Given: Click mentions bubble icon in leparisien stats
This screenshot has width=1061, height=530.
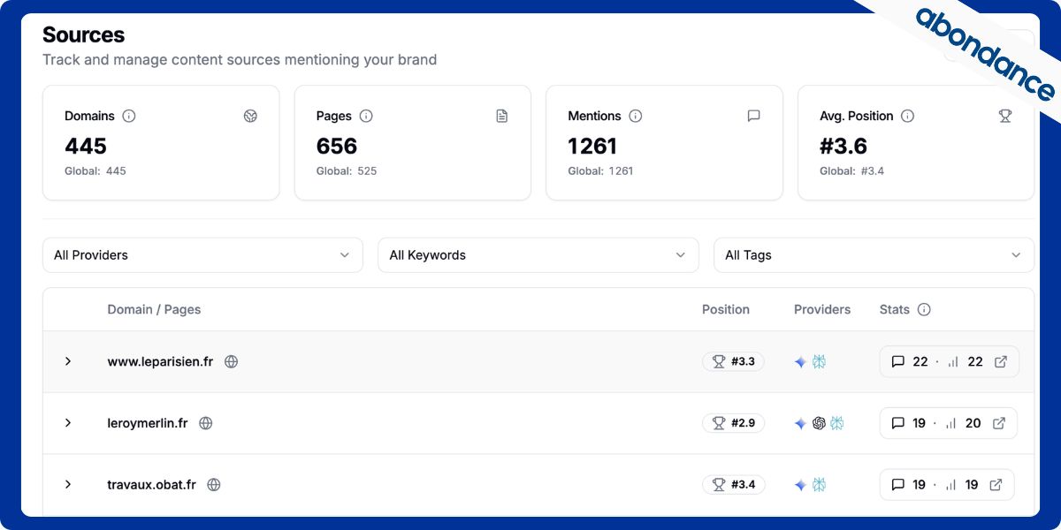Looking at the screenshot, I should tap(898, 361).
